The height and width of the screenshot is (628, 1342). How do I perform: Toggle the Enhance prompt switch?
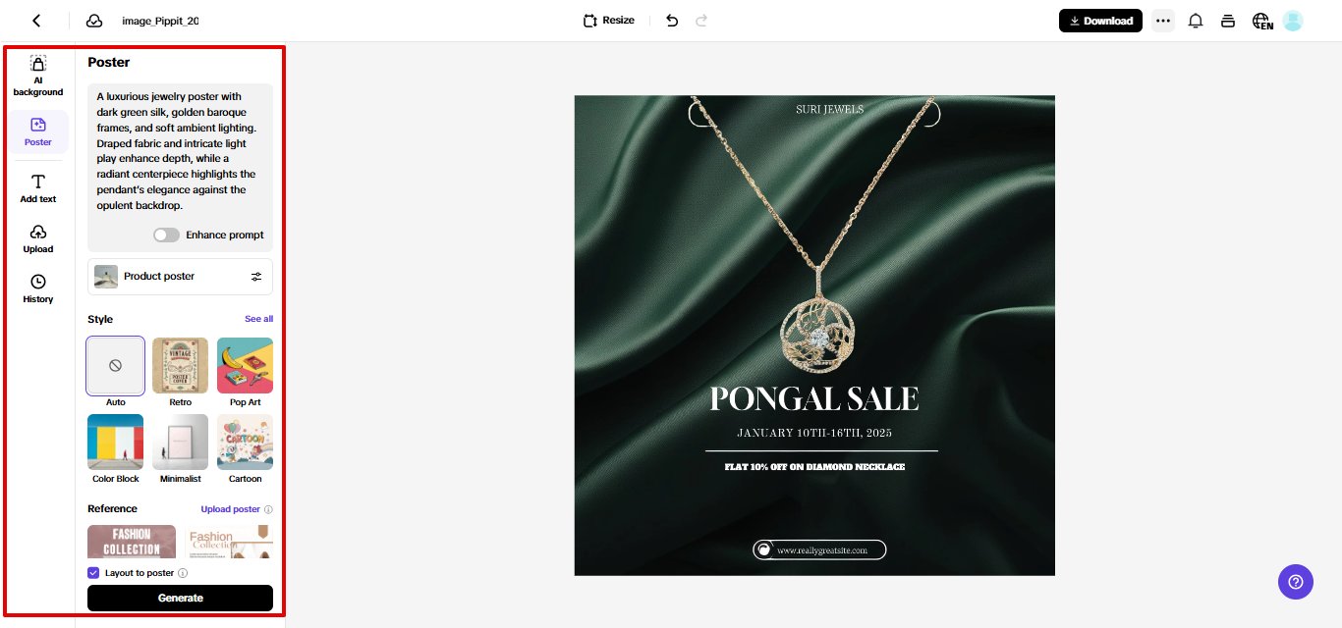pyautogui.click(x=166, y=235)
